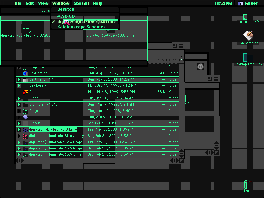Expand the Destination 1.1 ƒ folder
264x198 pixels.
pyautogui.click(x=19, y=80)
